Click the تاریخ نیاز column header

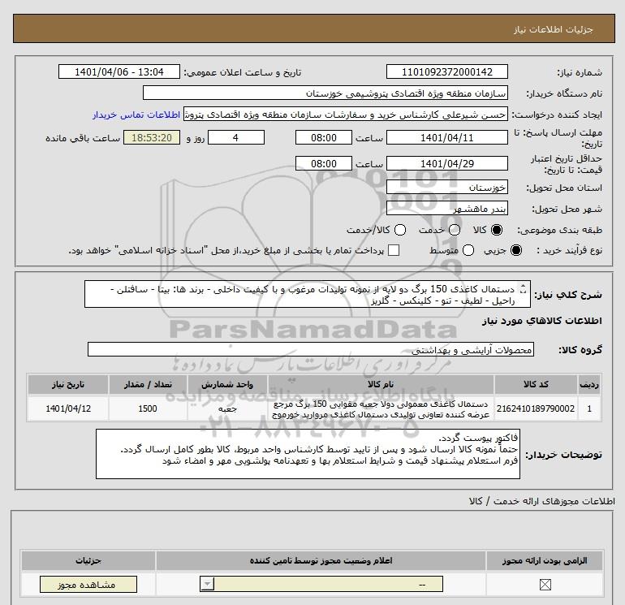click(68, 384)
